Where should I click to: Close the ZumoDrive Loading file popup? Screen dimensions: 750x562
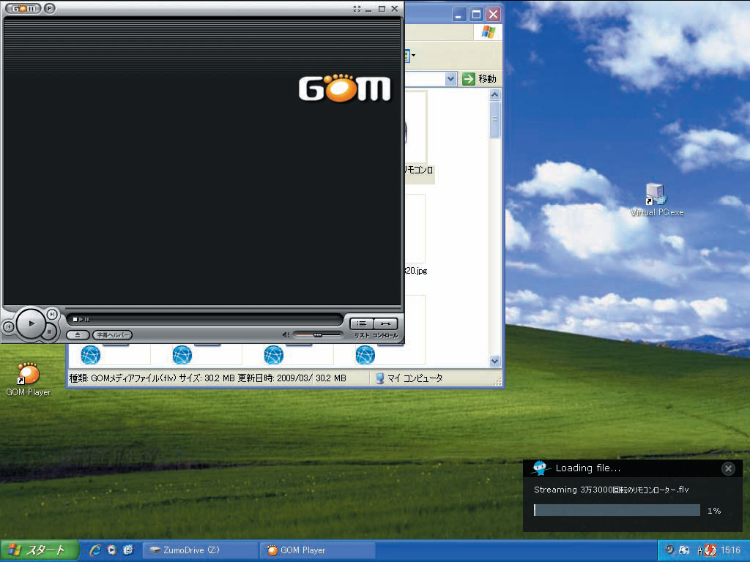728,469
